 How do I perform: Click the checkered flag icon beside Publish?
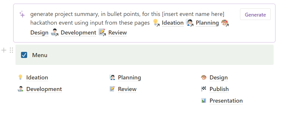[204, 89]
